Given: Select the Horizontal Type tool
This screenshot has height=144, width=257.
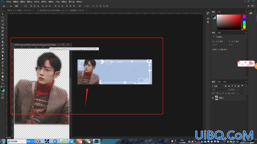Looking at the screenshot, I should (3, 66).
